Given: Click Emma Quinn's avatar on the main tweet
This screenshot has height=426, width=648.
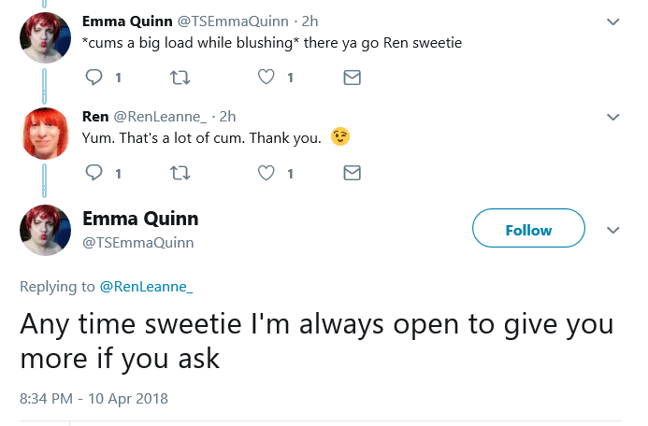Looking at the screenshot, I should pos(44,230).
